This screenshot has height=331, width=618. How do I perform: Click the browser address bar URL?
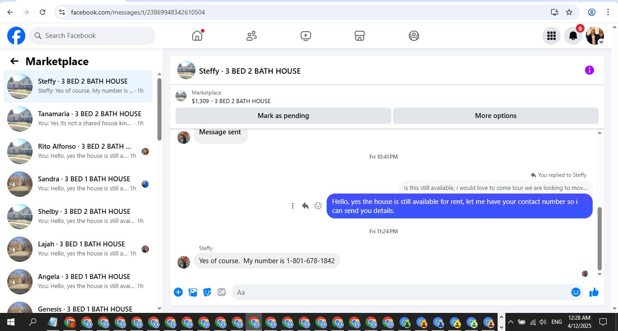coord(138,12)
